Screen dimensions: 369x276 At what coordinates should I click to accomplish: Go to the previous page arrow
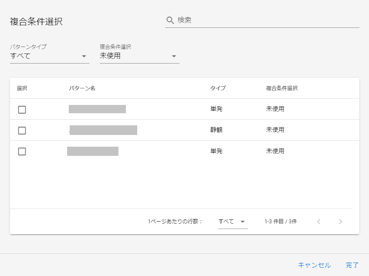coord(318,222)
